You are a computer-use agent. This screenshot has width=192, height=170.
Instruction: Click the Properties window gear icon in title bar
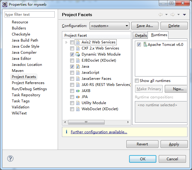coord(5,5)
